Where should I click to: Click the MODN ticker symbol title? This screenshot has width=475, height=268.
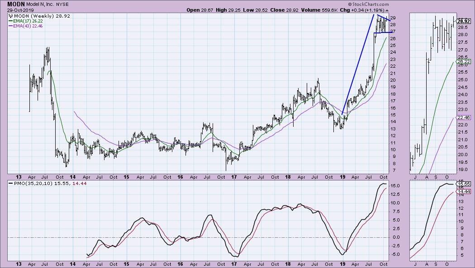[x=16, y=4]
